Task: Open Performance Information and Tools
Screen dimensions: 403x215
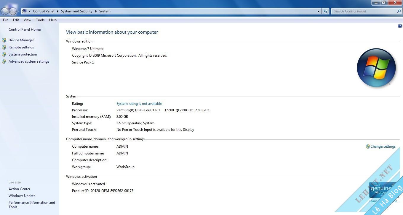Action: click(x=32, y=205)
